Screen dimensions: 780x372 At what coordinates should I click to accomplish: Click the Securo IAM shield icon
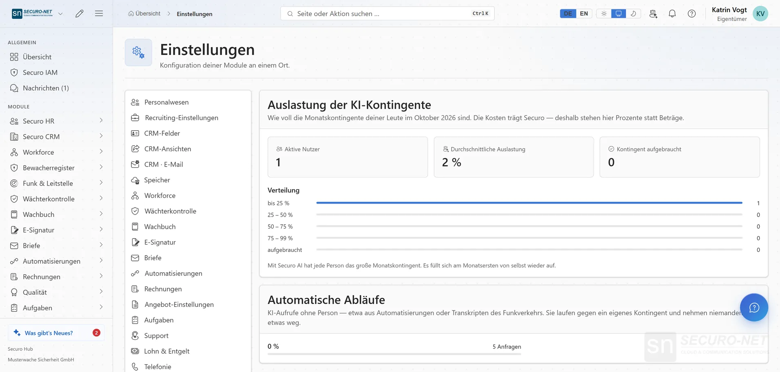pos(14,72)
